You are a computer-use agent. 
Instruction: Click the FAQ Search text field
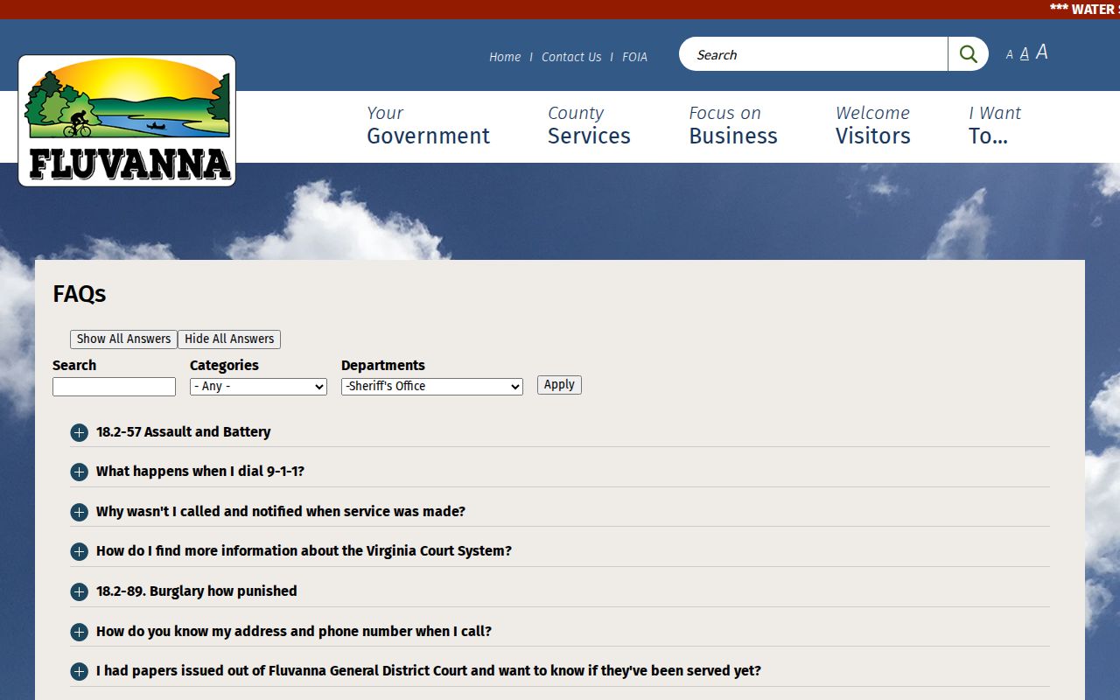tap(114, 387)
